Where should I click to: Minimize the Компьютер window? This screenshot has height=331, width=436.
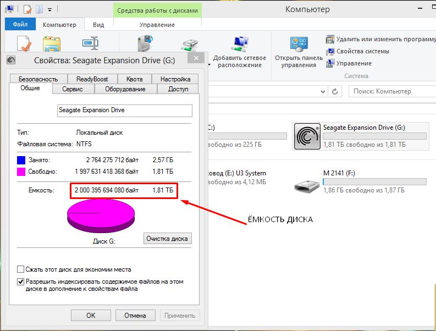(x=420, y=9)
